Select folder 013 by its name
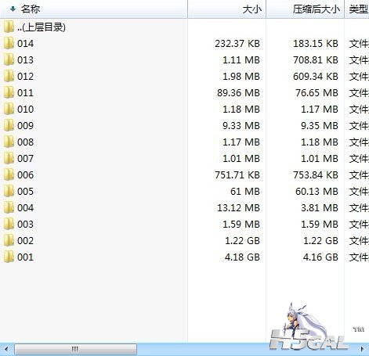This screenshot has height=356, width=369. pos(26,60)
